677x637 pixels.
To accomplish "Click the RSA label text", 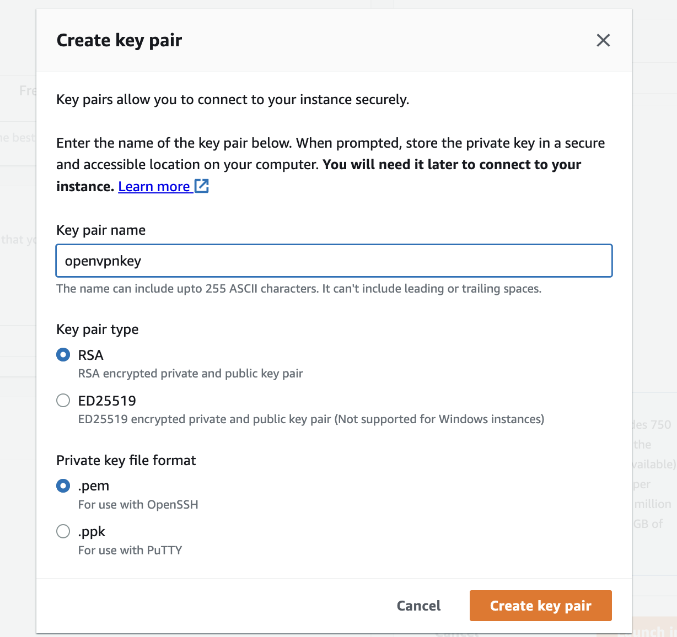I will pyautogui.click(x=91, y=355).
